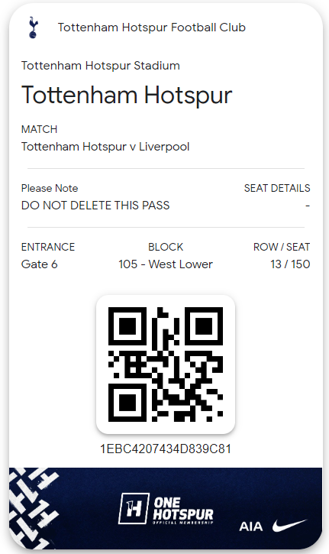Click the AIA sponsor logo
This screenshot has width=329, height=554.
click(x=250, y=526)
